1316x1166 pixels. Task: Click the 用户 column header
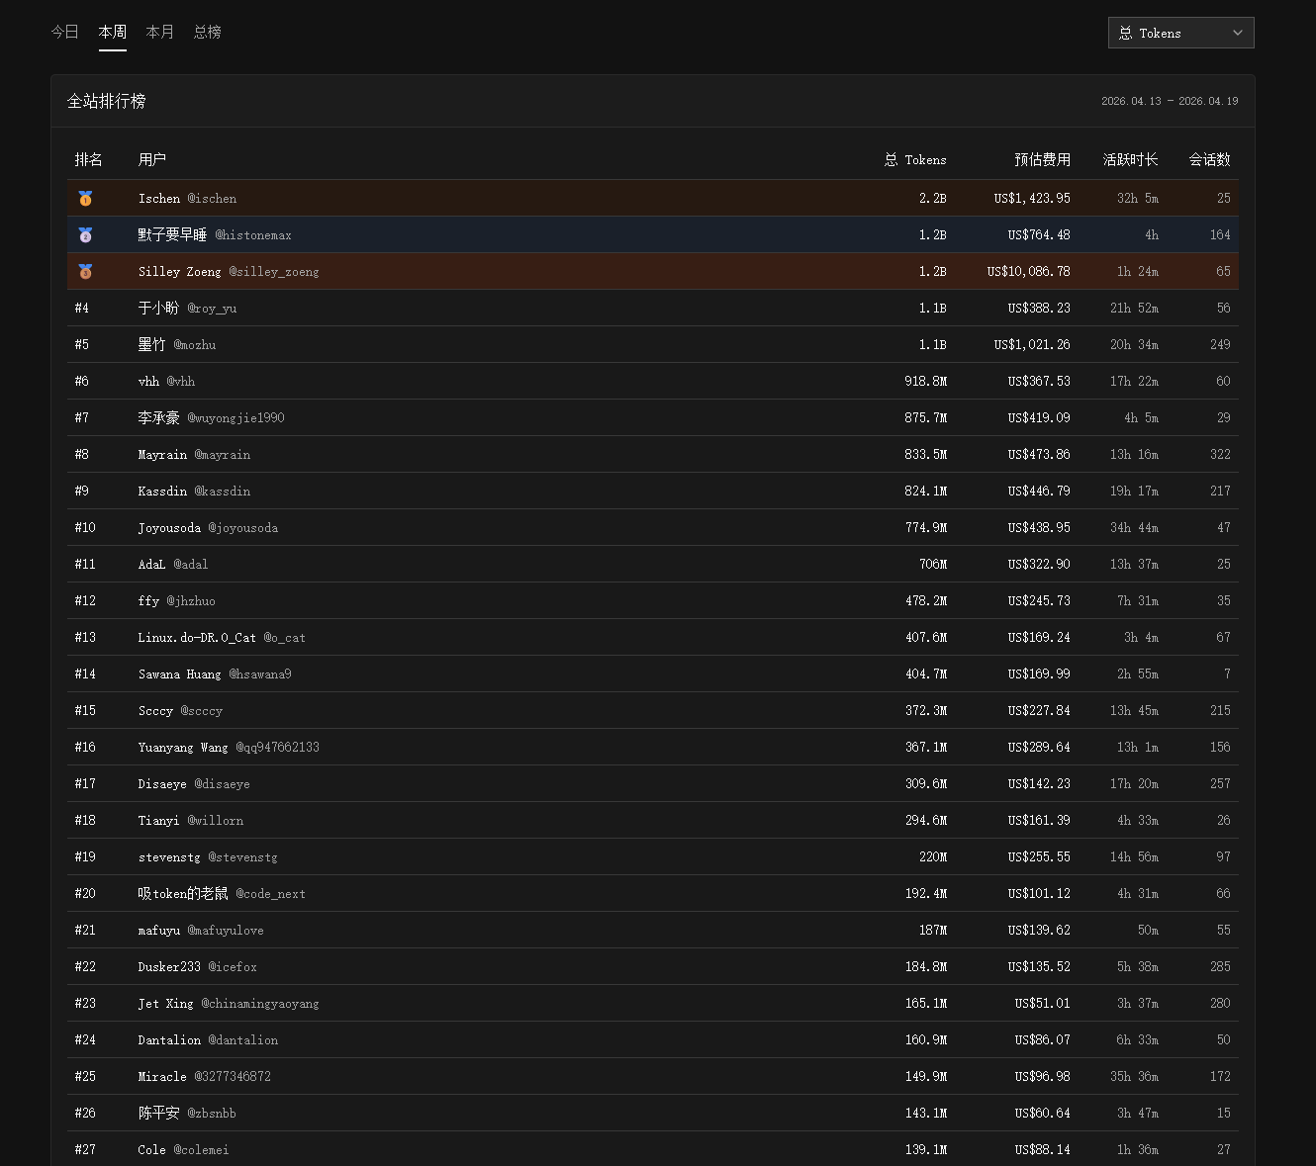(x=151, y=159)
